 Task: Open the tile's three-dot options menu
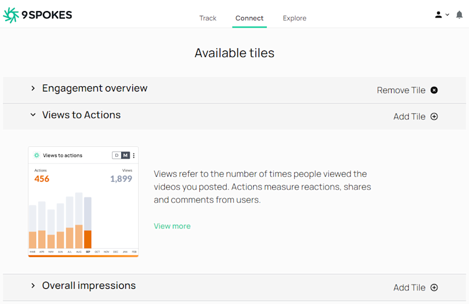(134, 156)
